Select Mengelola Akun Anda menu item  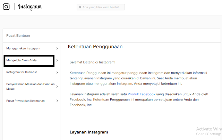pos(22,60)
